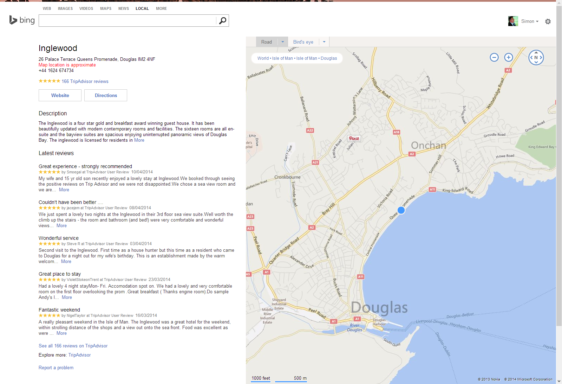562x384 pixels.
Task: Click the compass rotation control
Action: (536, 57)
